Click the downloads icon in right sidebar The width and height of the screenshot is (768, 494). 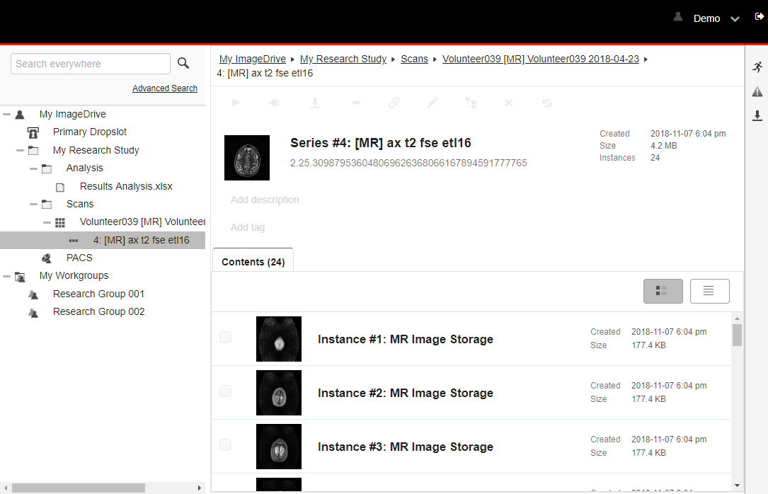point(757,115)
